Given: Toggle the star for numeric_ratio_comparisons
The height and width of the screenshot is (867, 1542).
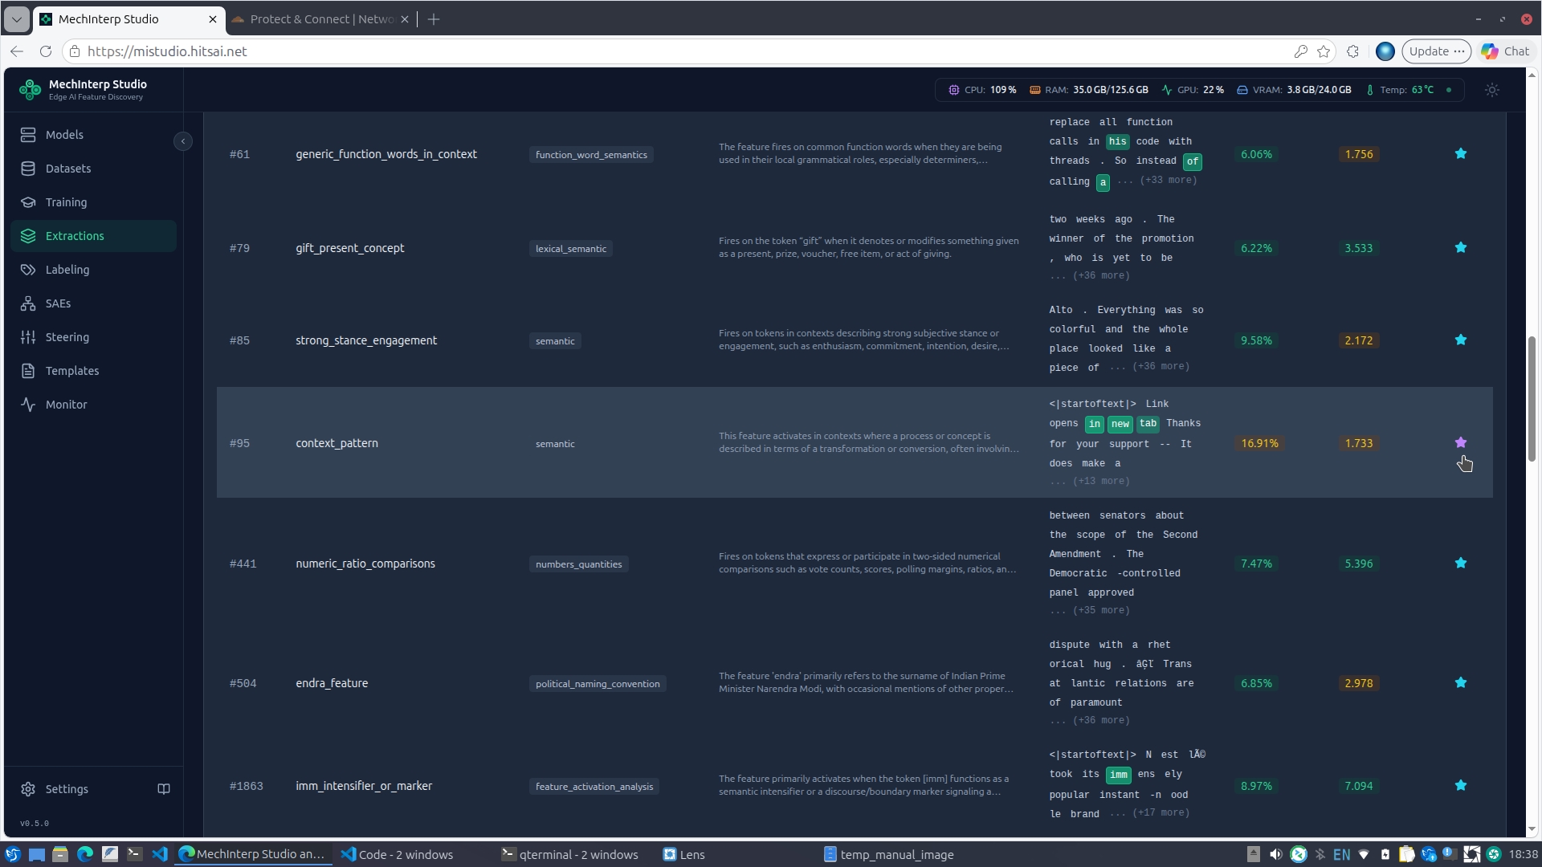Looking at the screenshot, I should (x=1461, y=563).
